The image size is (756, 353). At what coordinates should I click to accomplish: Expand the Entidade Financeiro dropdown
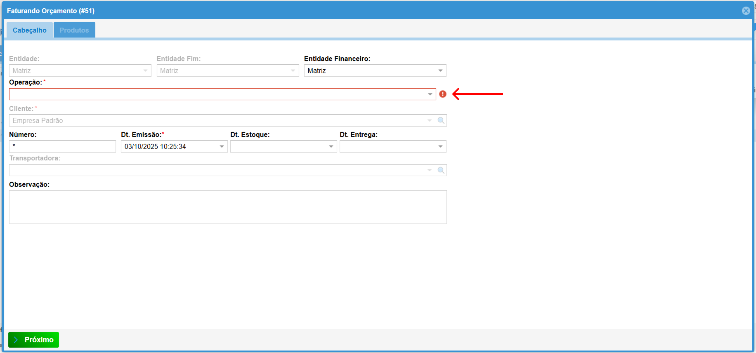(x=440, y=71)
